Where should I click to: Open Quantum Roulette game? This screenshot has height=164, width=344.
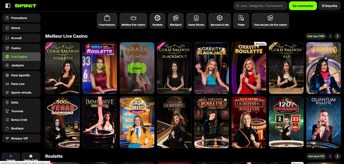coord(323,122)
